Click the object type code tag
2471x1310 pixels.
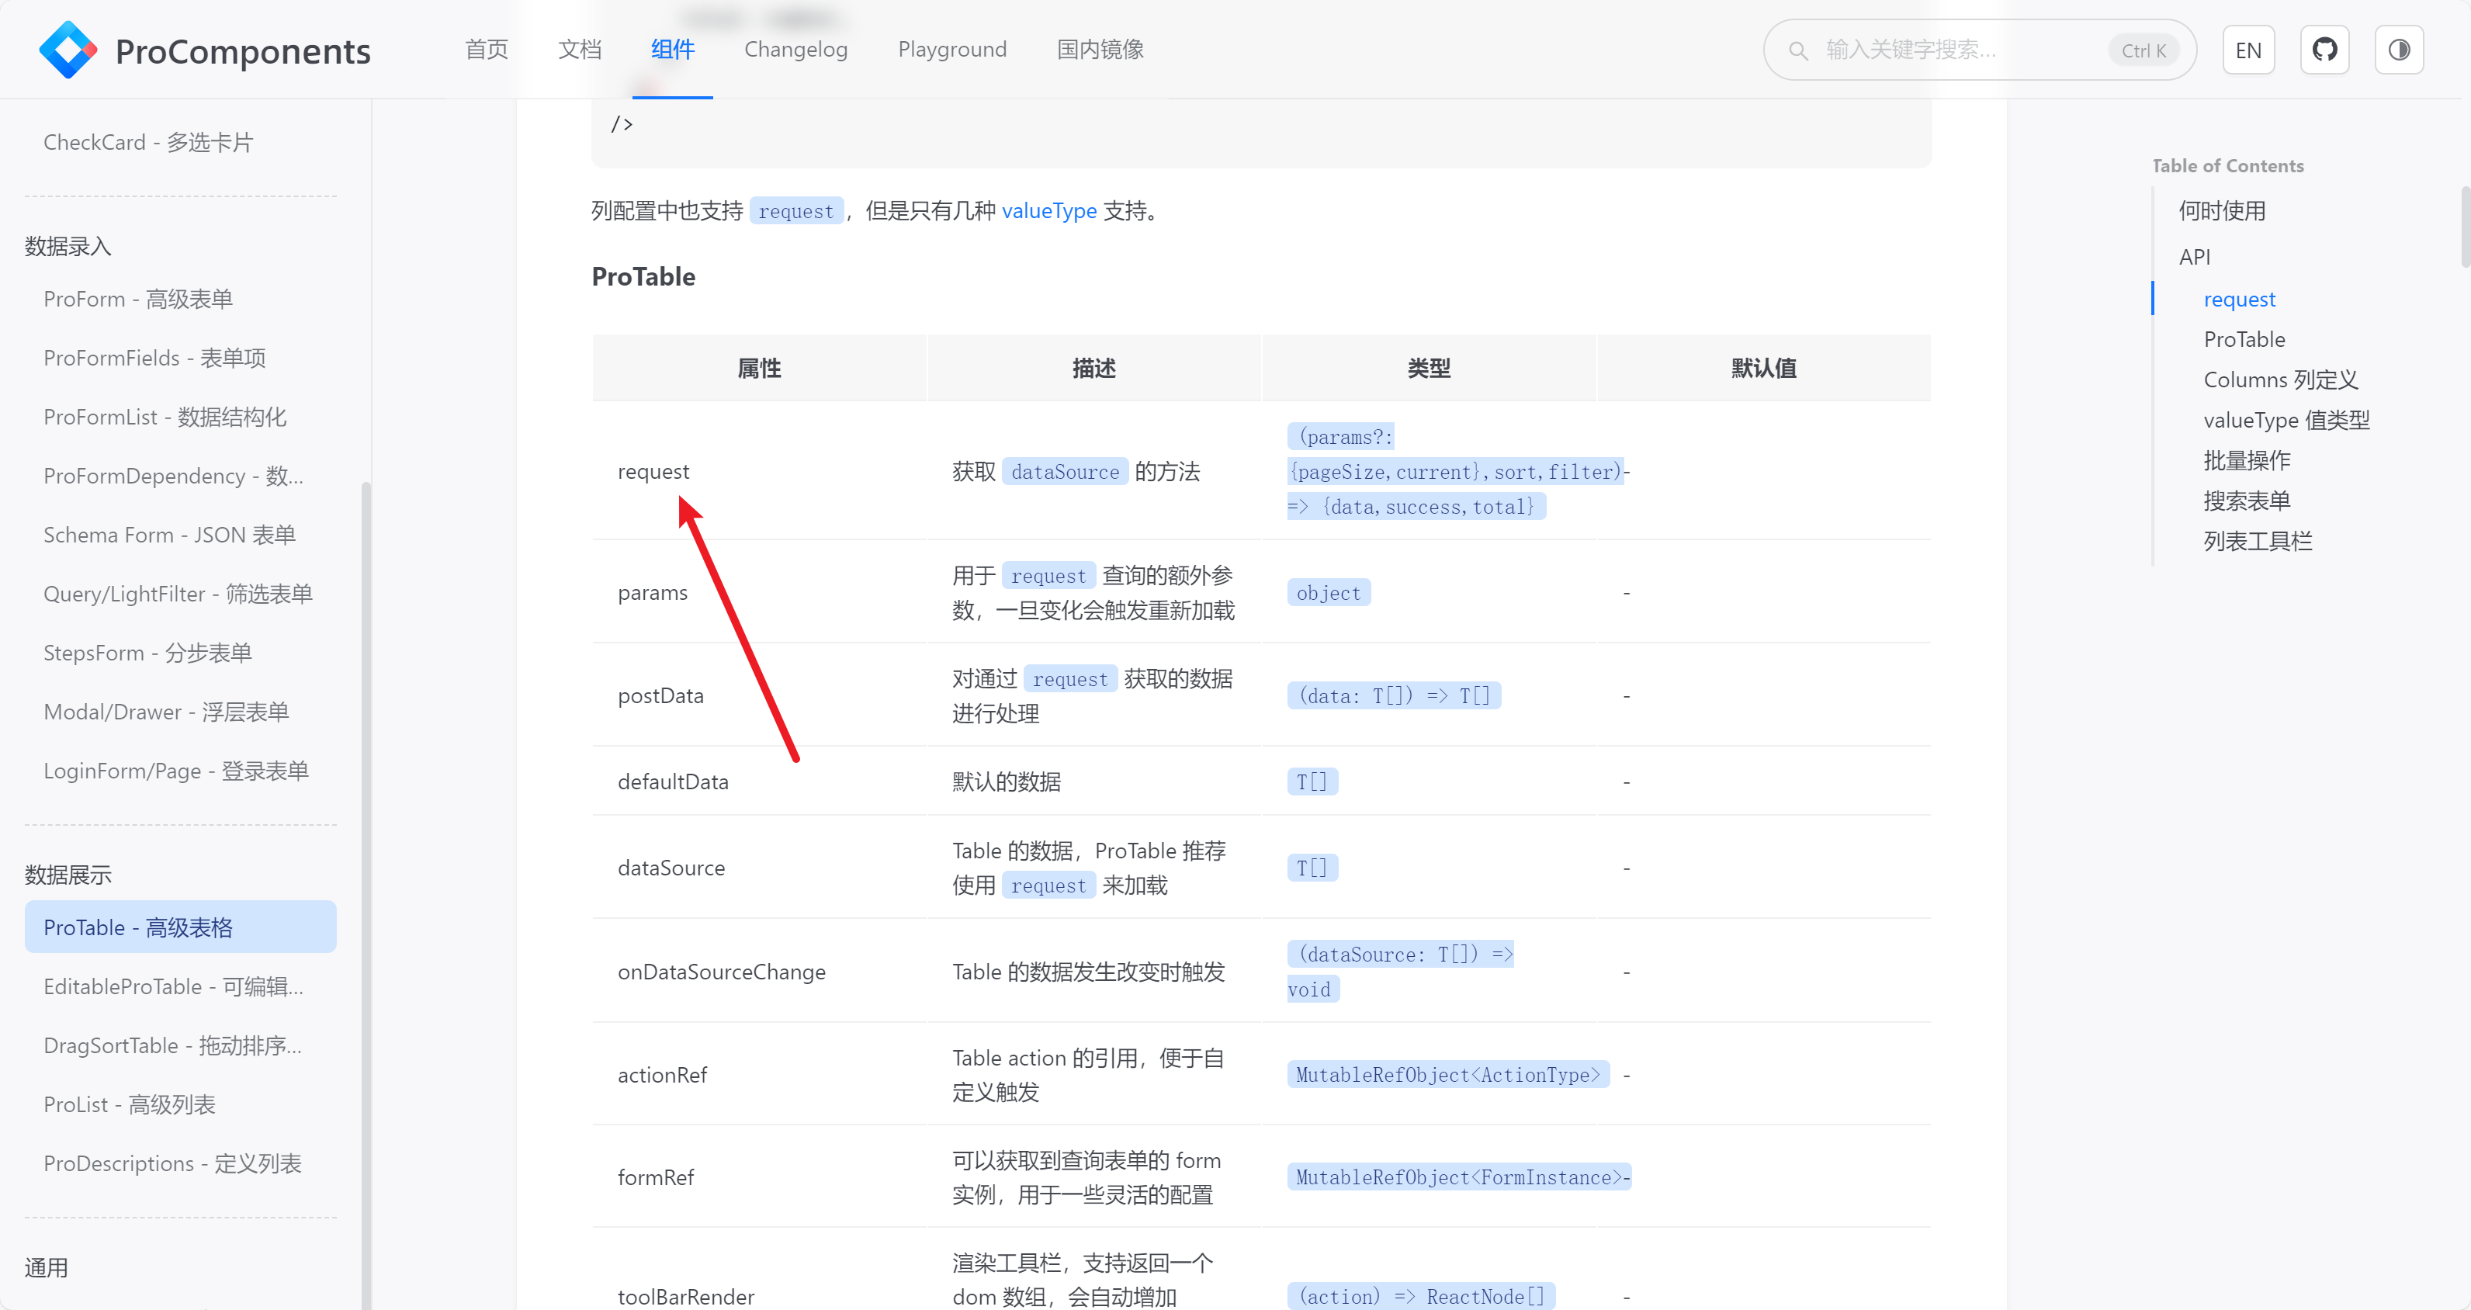point(1329,593)
